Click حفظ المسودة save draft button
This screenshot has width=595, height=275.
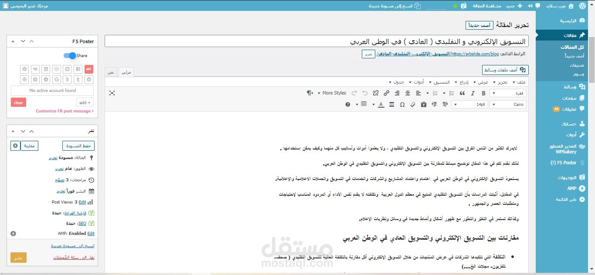click(x=78, y=146)
